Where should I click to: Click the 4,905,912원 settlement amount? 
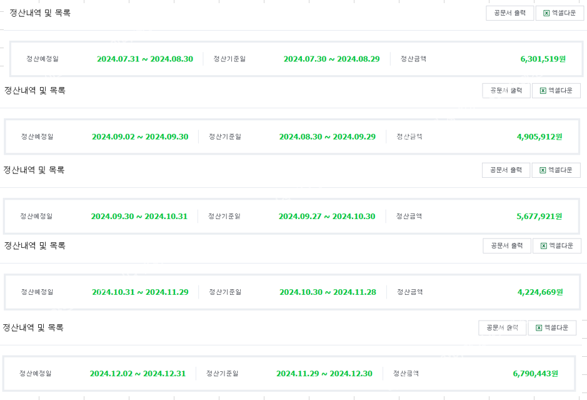point(539,136)
